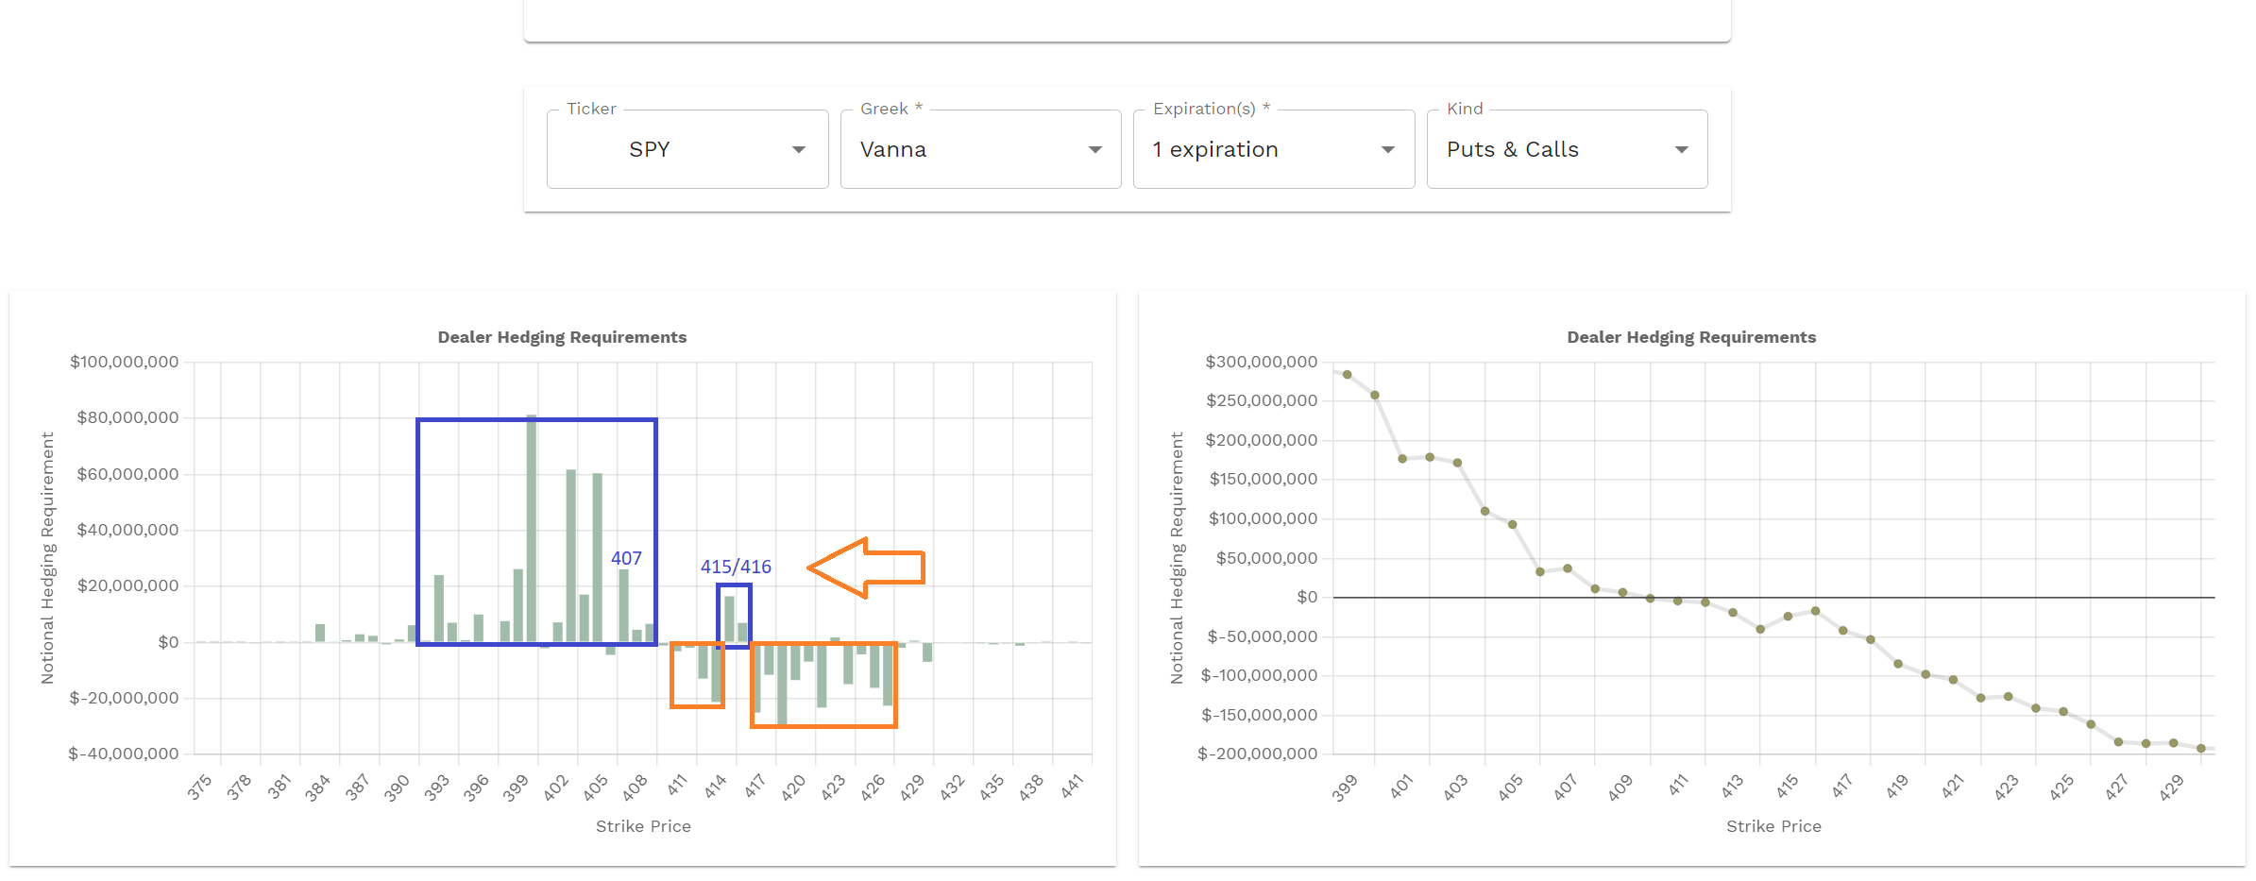2256x881 pixels.
Task: Open the Kind dropdown showing Puts & Calls
Action: pos(1567,149)
